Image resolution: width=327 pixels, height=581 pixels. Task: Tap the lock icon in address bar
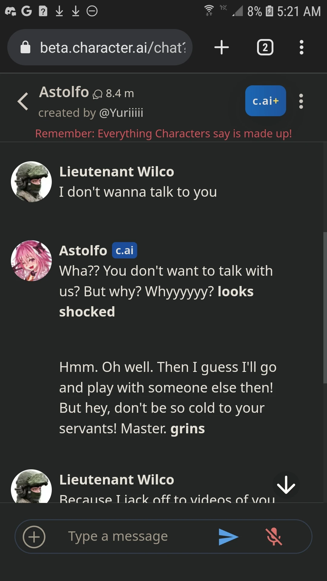25,48
